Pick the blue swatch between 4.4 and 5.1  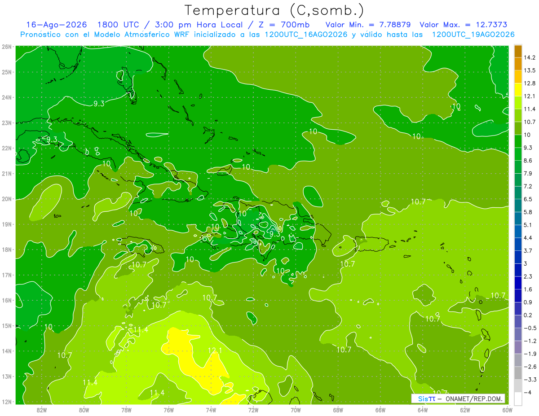pyautogui.click(x=518, y=231)
